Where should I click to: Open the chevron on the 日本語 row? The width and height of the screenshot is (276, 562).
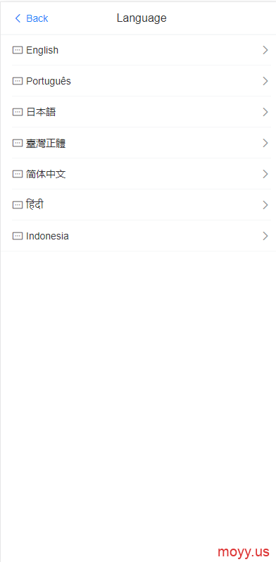pos(265,112)
